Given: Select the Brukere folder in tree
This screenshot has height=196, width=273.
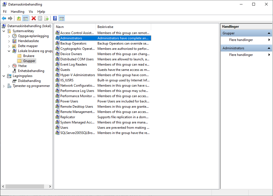Looking at the screenshot, I should click(x=29, y=56).
